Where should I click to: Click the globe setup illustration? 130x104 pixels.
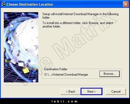tap(21, 47)
